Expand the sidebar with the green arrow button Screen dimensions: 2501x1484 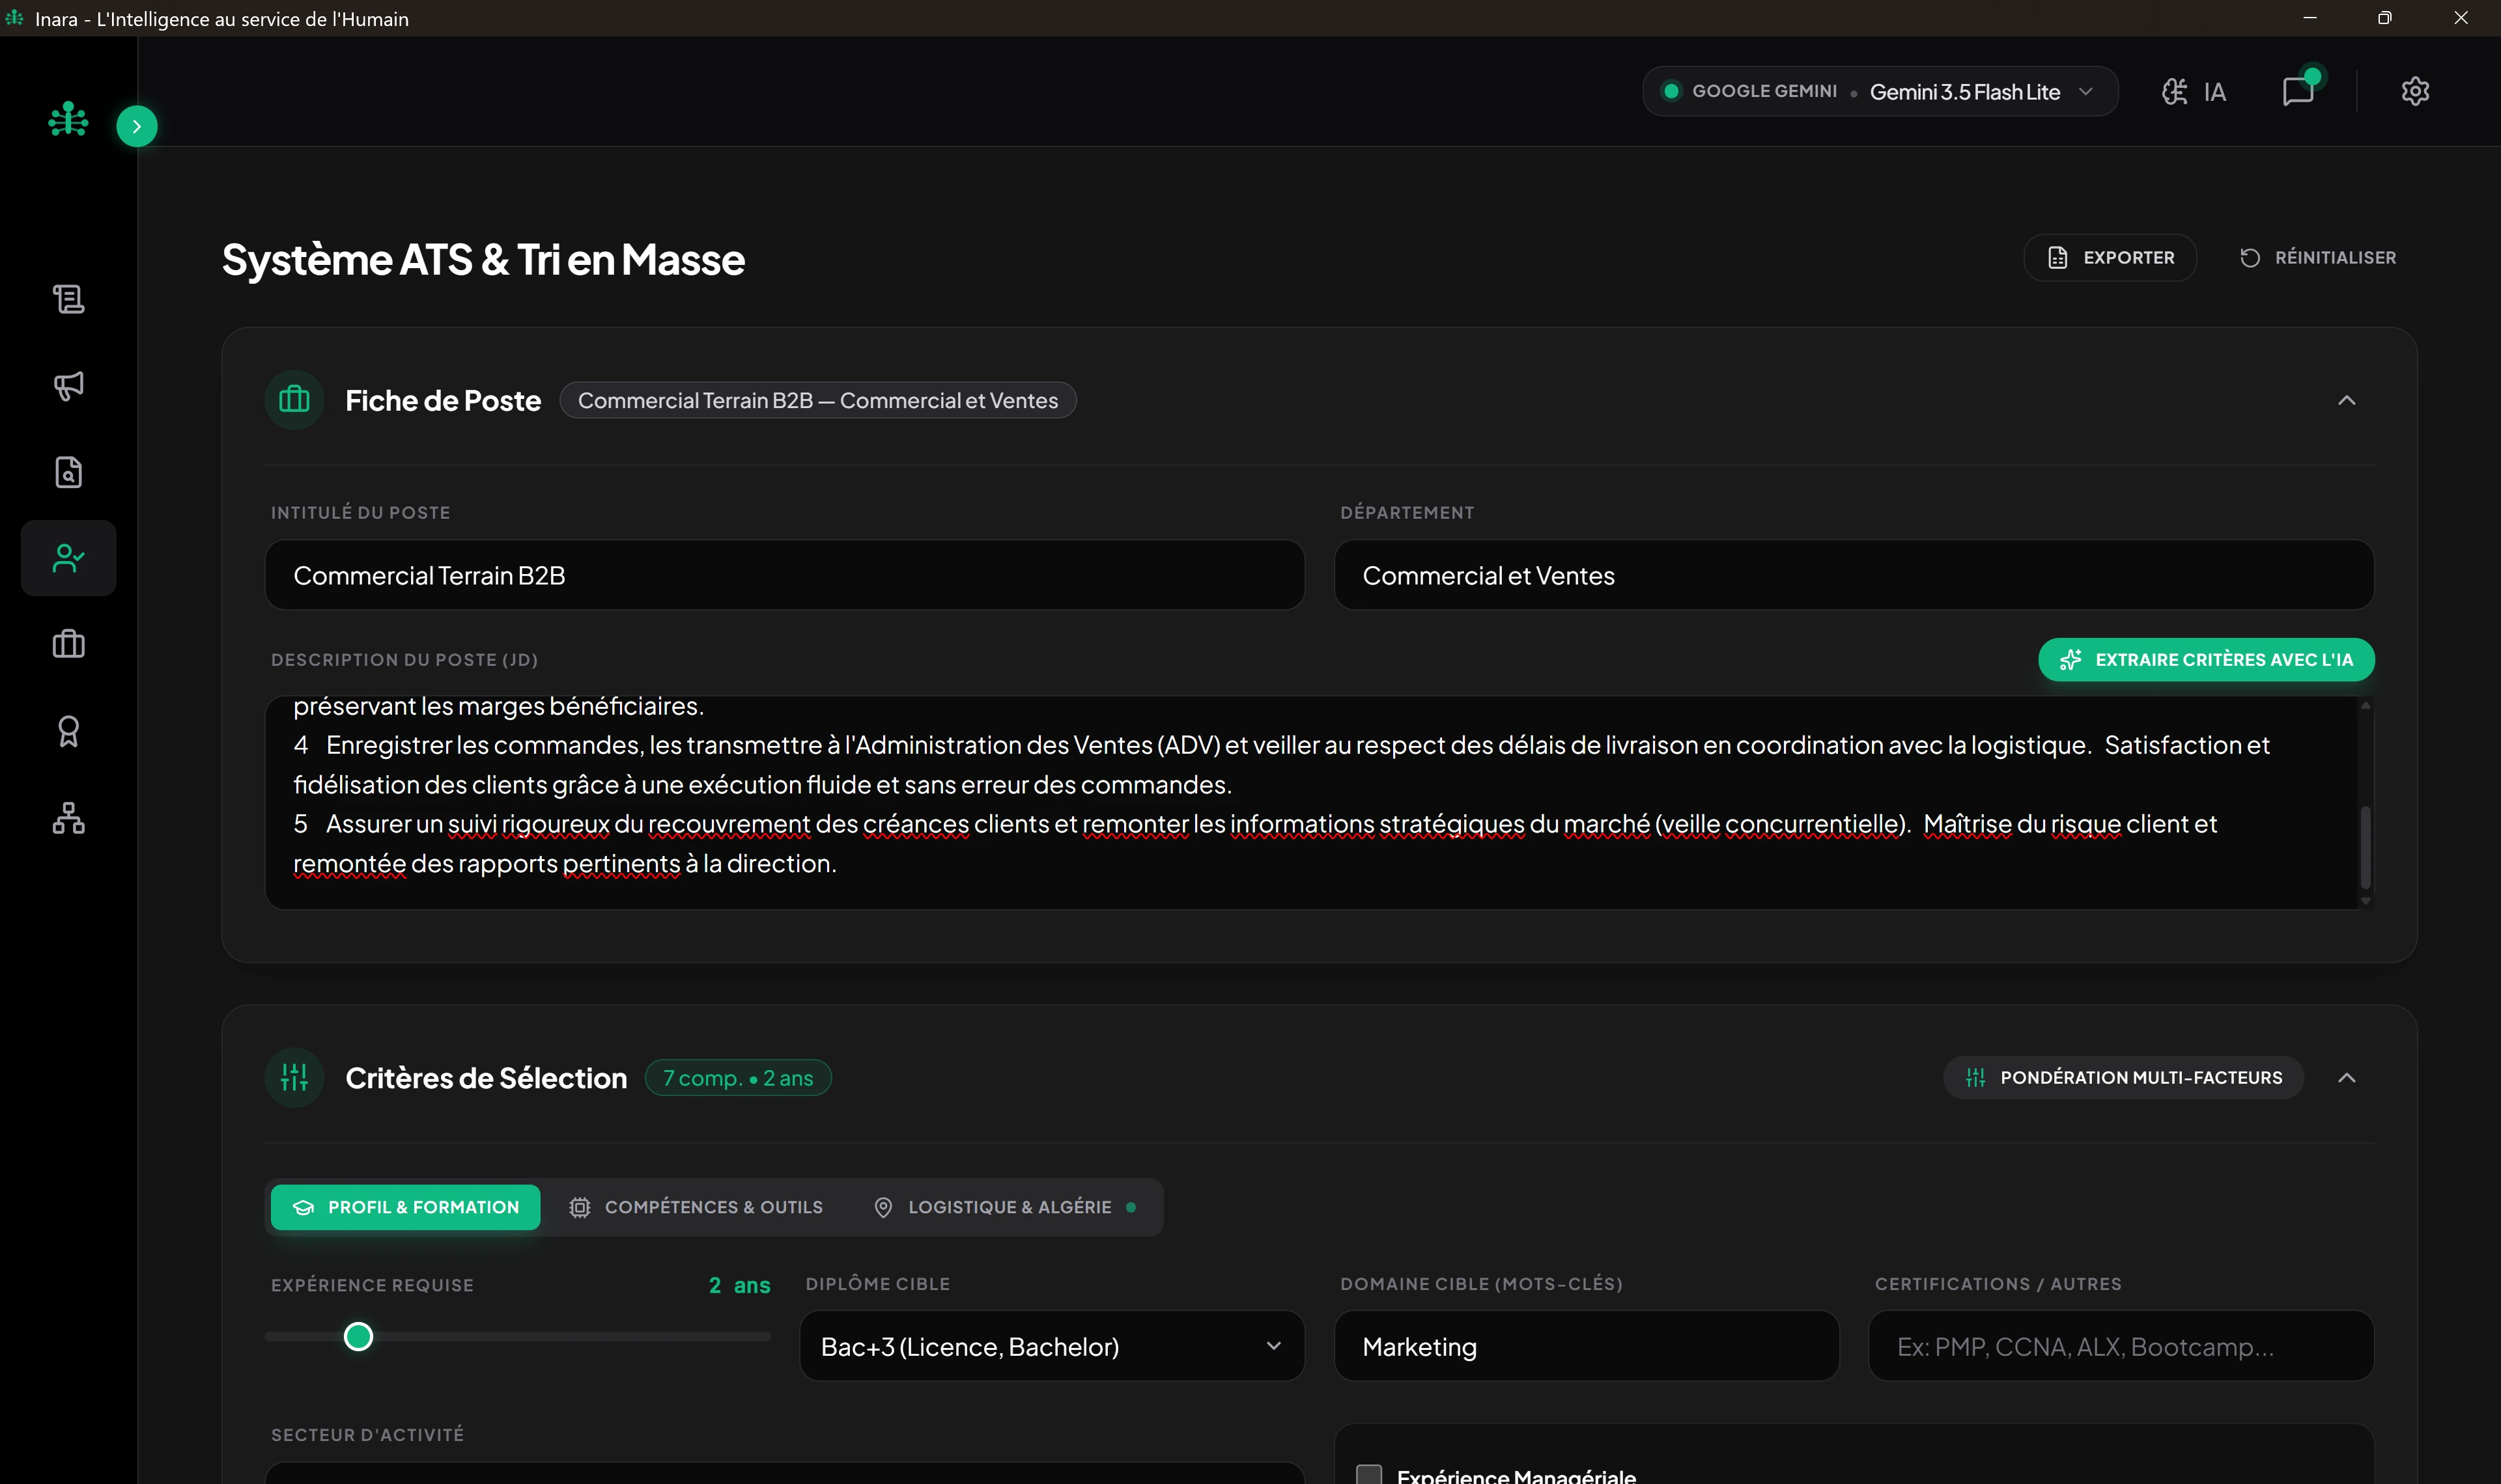[x=137, y=126]
